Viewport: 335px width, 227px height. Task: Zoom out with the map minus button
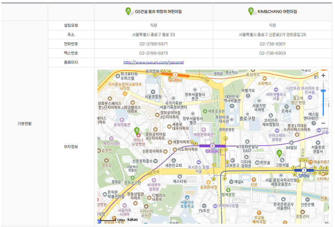click(323, 123)
